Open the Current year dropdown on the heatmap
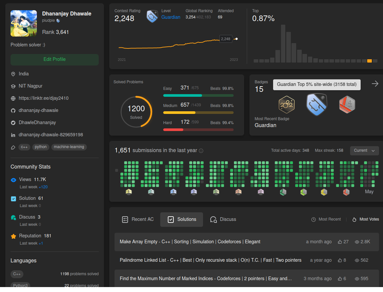 [x=364, y=150]
